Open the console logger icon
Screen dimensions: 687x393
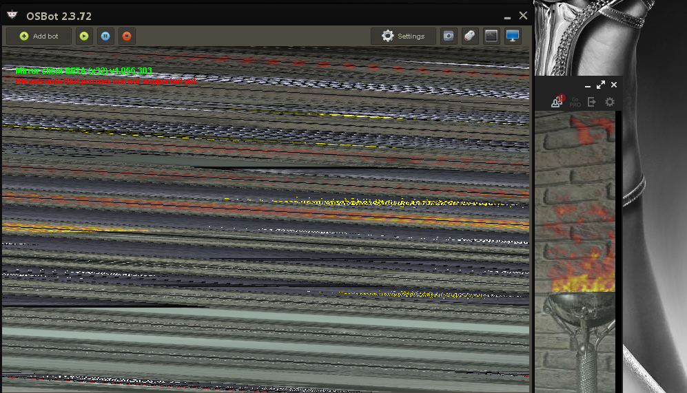pyautogui.click(x=491, y=36)
